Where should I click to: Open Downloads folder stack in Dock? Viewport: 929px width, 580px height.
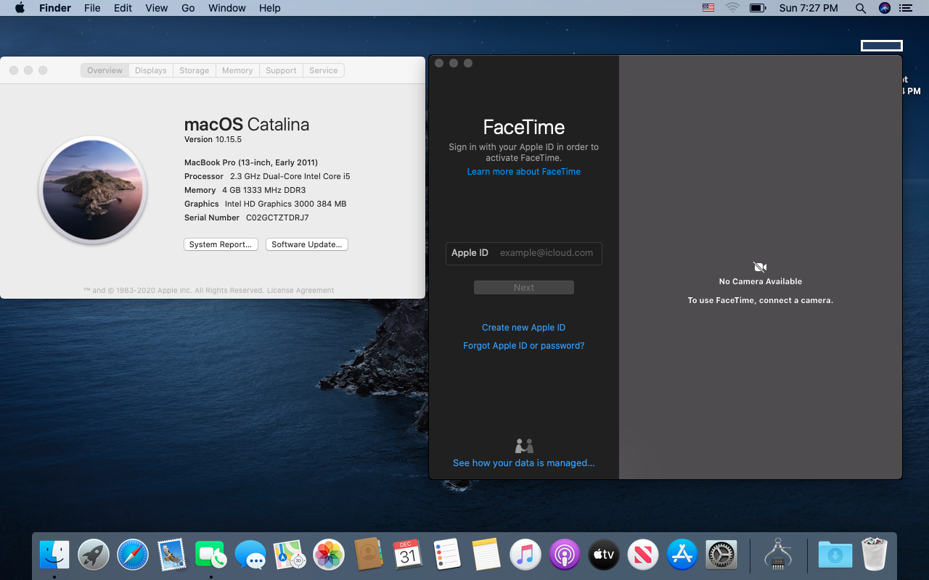pyautogui.click(x=835, y=555)
